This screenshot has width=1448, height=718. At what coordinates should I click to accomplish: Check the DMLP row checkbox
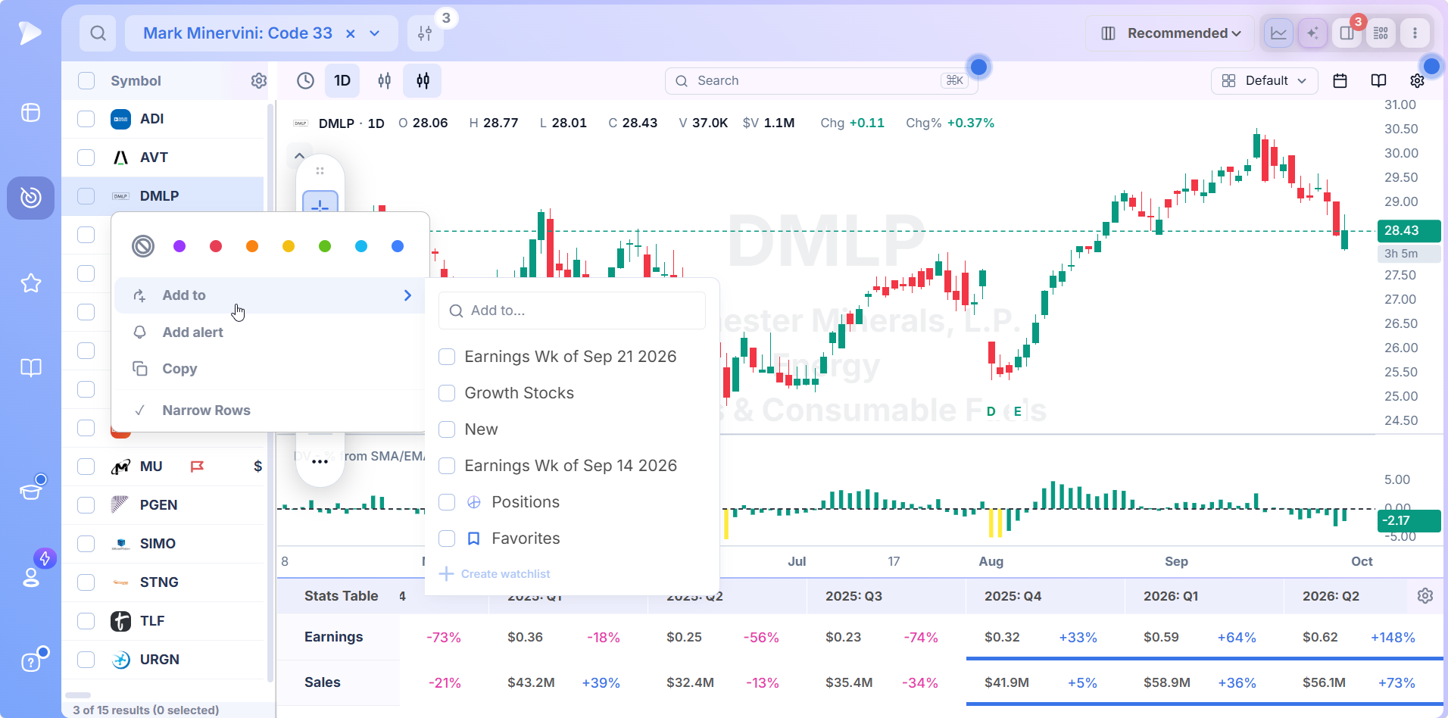(x=86, y=196)
